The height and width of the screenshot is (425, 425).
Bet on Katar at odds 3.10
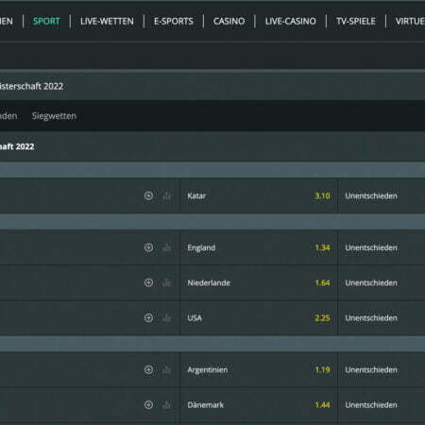click(x=259, y=195)
